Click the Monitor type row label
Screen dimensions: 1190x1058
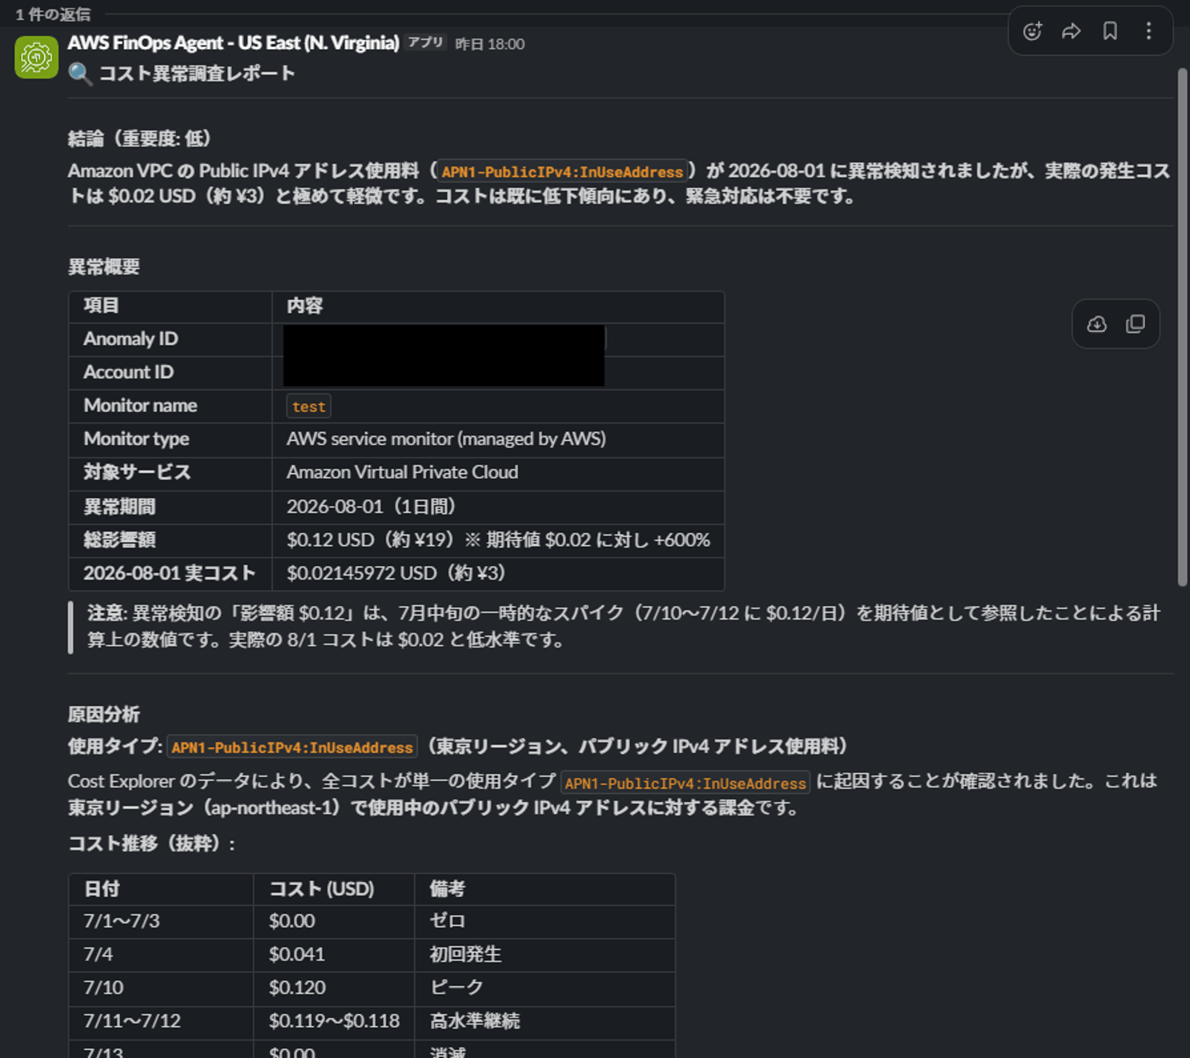point(136,439)
